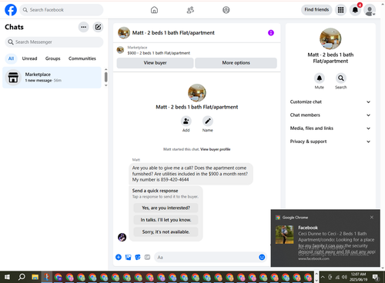
Task: Open the View buyer profile link
Action: coord(215,149)
